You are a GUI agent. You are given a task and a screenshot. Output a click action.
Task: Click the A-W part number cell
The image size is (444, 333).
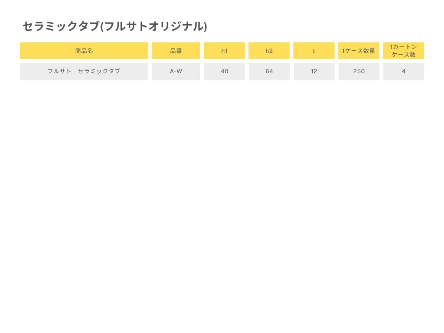click(x=176, y=72)
